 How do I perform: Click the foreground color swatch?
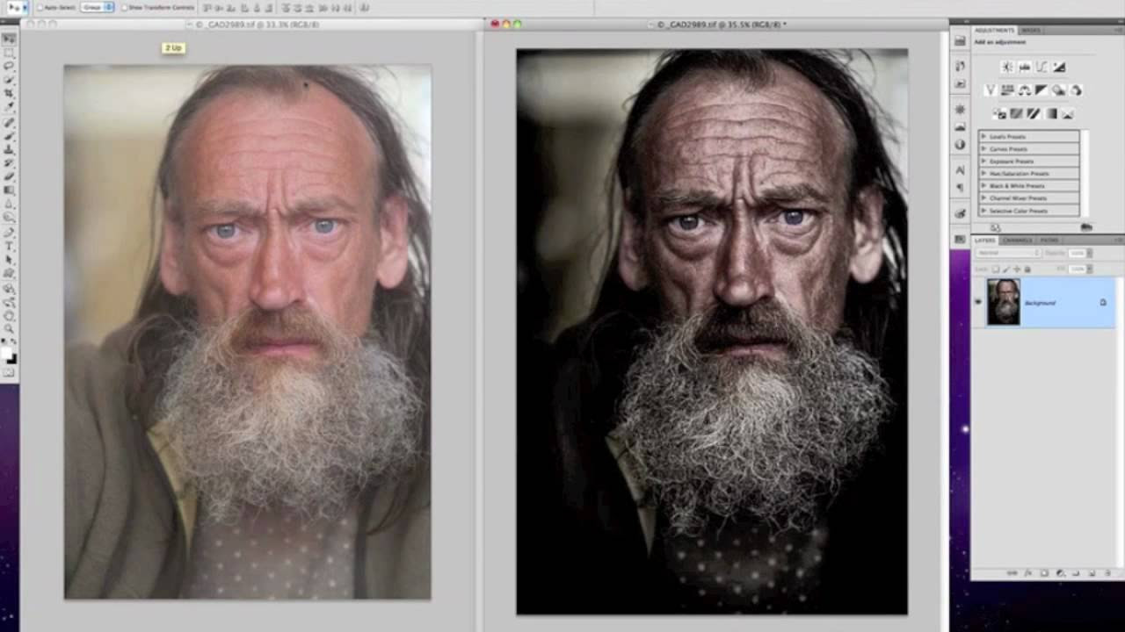pos(6,352)
